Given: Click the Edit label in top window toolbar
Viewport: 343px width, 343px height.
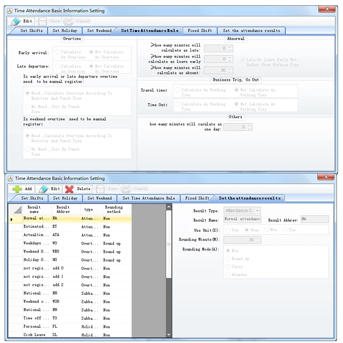Looking at the screenshot, I should click(27, 21).
